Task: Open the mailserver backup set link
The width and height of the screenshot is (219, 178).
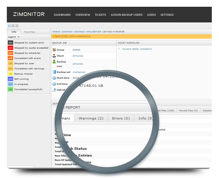Action: point(79,72)
